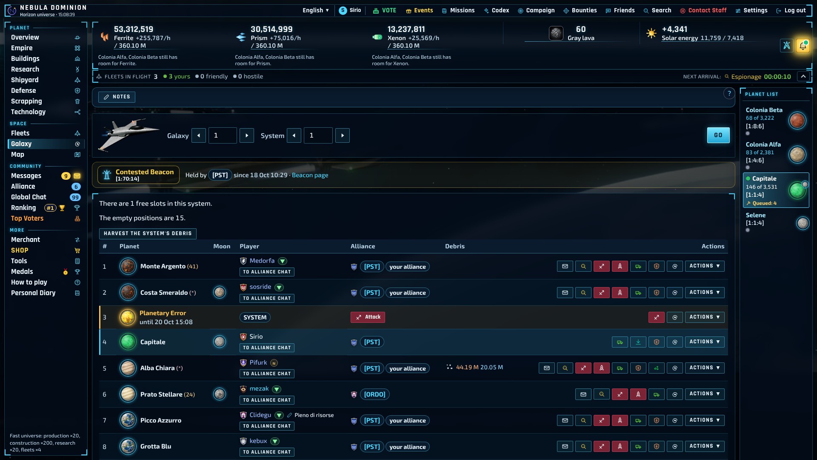Open the alliance icon next to the bell
This screenshot has width=817, height=460.
(787, 46)
